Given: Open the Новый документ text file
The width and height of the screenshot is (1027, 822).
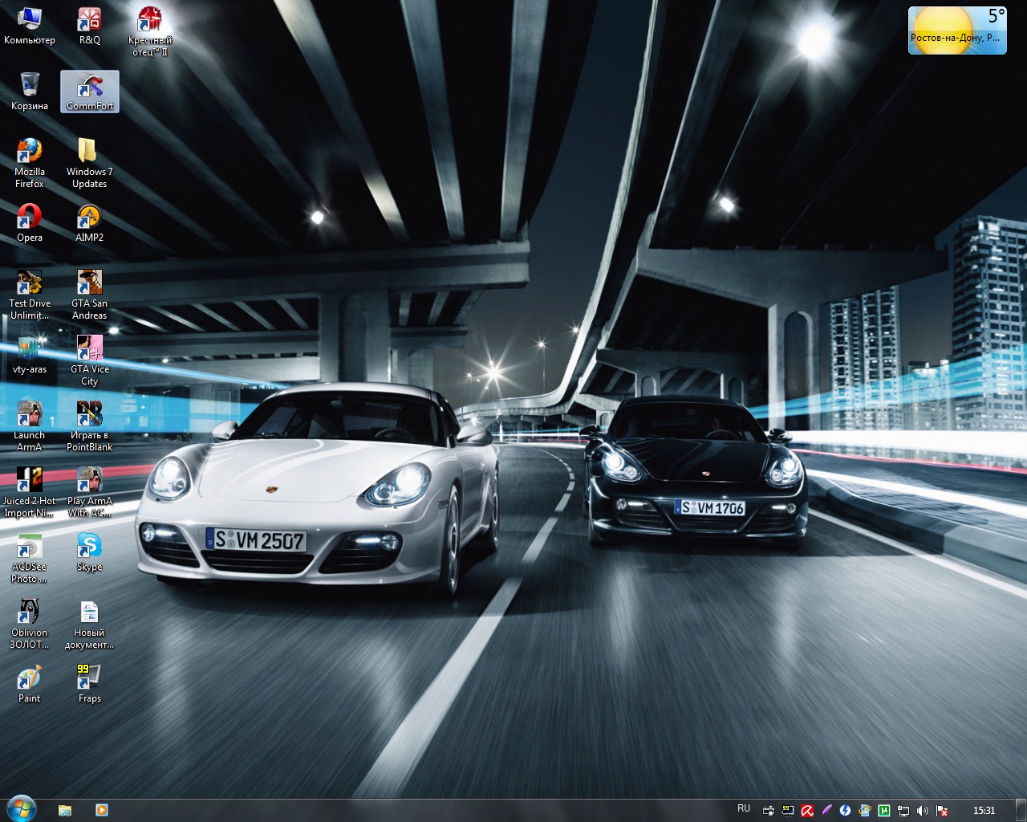Looking at the screenshot, I should (x=89, y=624).
